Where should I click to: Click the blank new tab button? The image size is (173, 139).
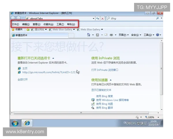pyautogui.click(x=71, y=35)
